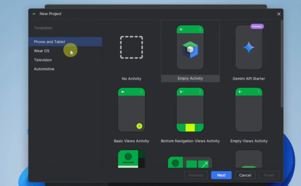This screenshot has width=301, height=186.
Task: Click overflow dots in Basic Views Activity preview
Action: pos(141,92)
